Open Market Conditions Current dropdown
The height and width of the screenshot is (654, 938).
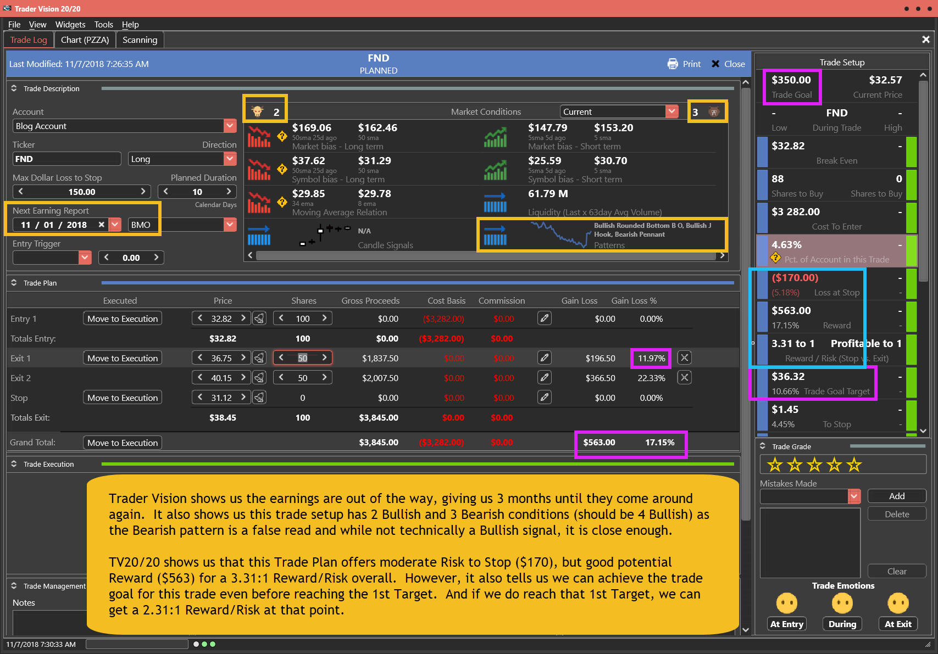pos(672,111)
